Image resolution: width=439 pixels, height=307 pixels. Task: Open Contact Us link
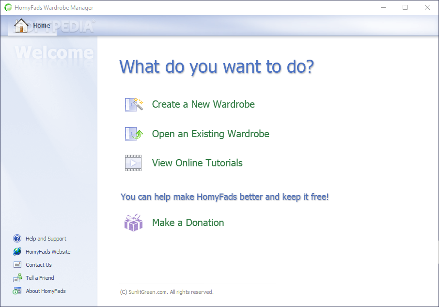point(39,265)
